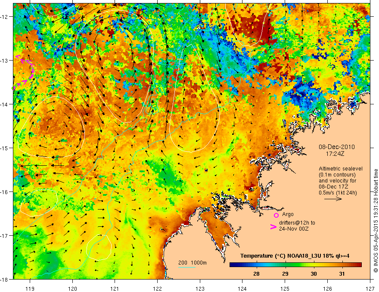Click longitude axis label 121

115,289
